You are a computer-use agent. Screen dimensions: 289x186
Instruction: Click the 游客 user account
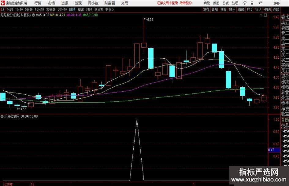pos(276,3)
